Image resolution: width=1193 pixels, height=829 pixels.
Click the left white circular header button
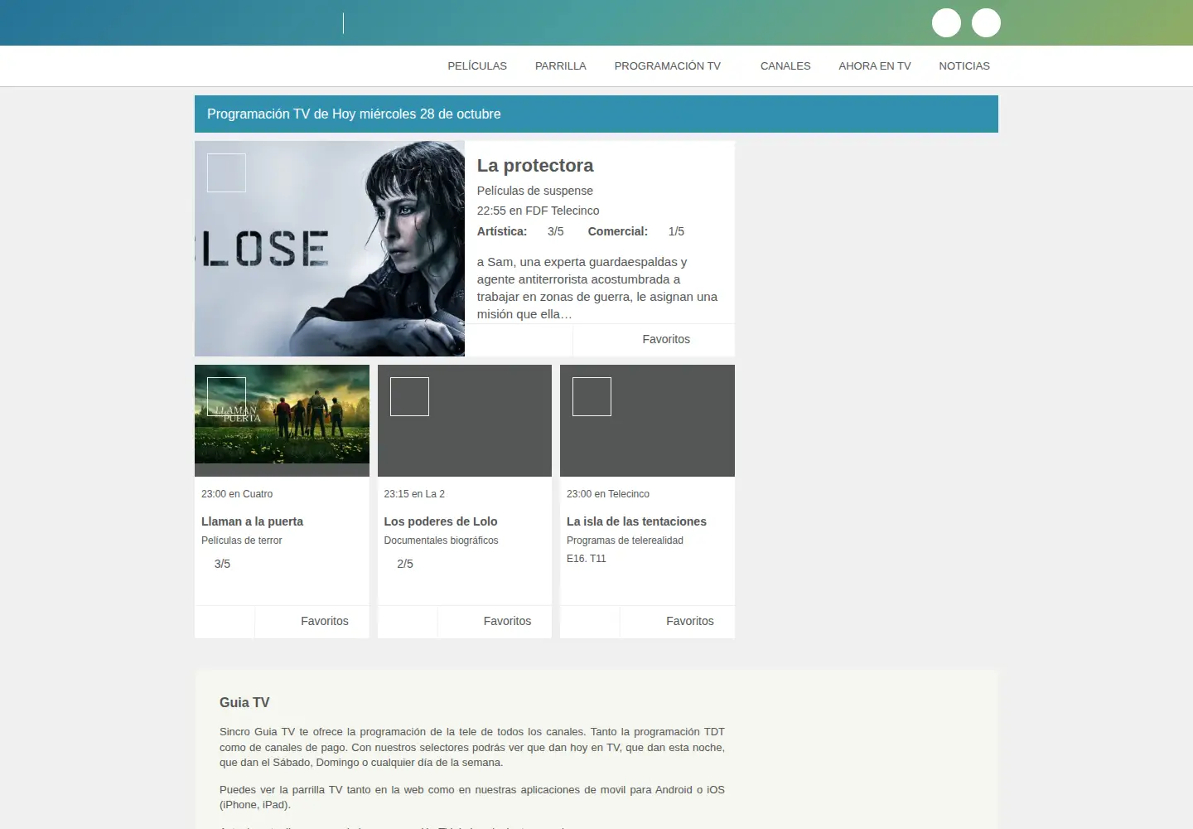pos(946,22)
